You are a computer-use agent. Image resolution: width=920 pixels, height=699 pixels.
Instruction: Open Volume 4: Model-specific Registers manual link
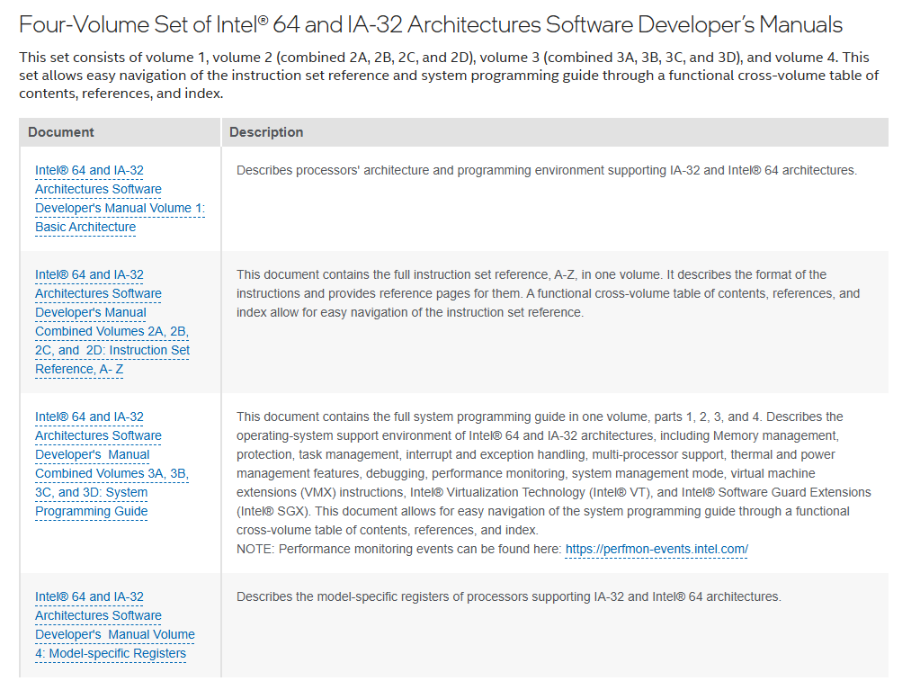point(115,625)
